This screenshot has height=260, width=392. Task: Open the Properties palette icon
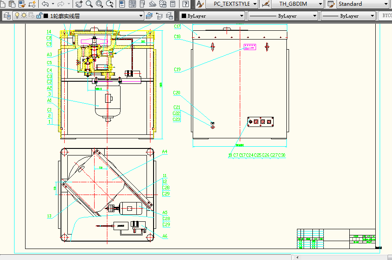coord(122,4)
